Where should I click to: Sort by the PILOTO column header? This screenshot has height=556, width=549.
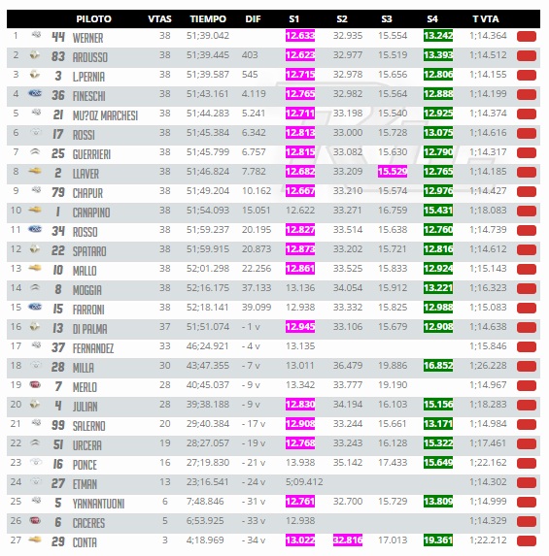pos(93,19)
